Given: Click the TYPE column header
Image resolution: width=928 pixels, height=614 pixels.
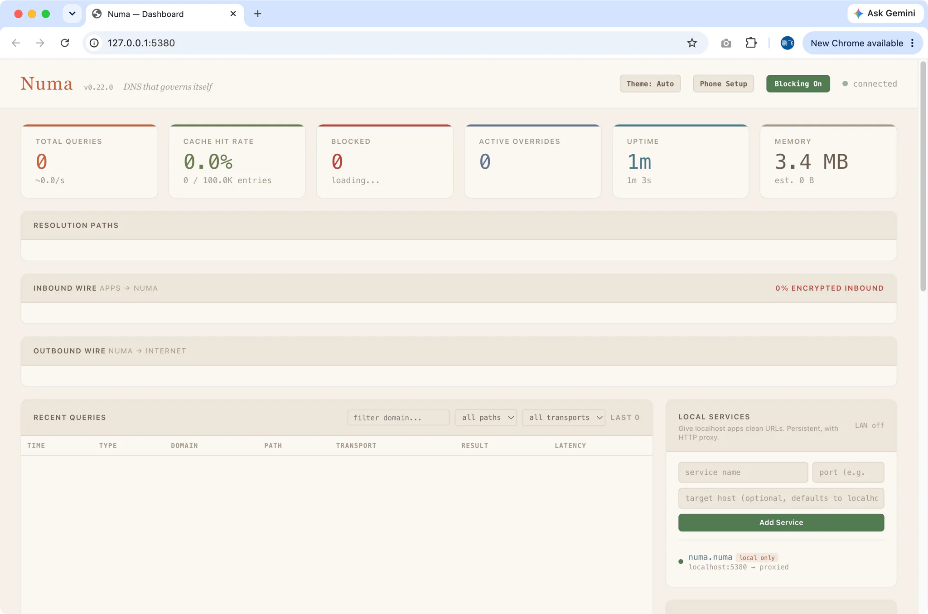Looking at the screenshot, I should point(108,446).
